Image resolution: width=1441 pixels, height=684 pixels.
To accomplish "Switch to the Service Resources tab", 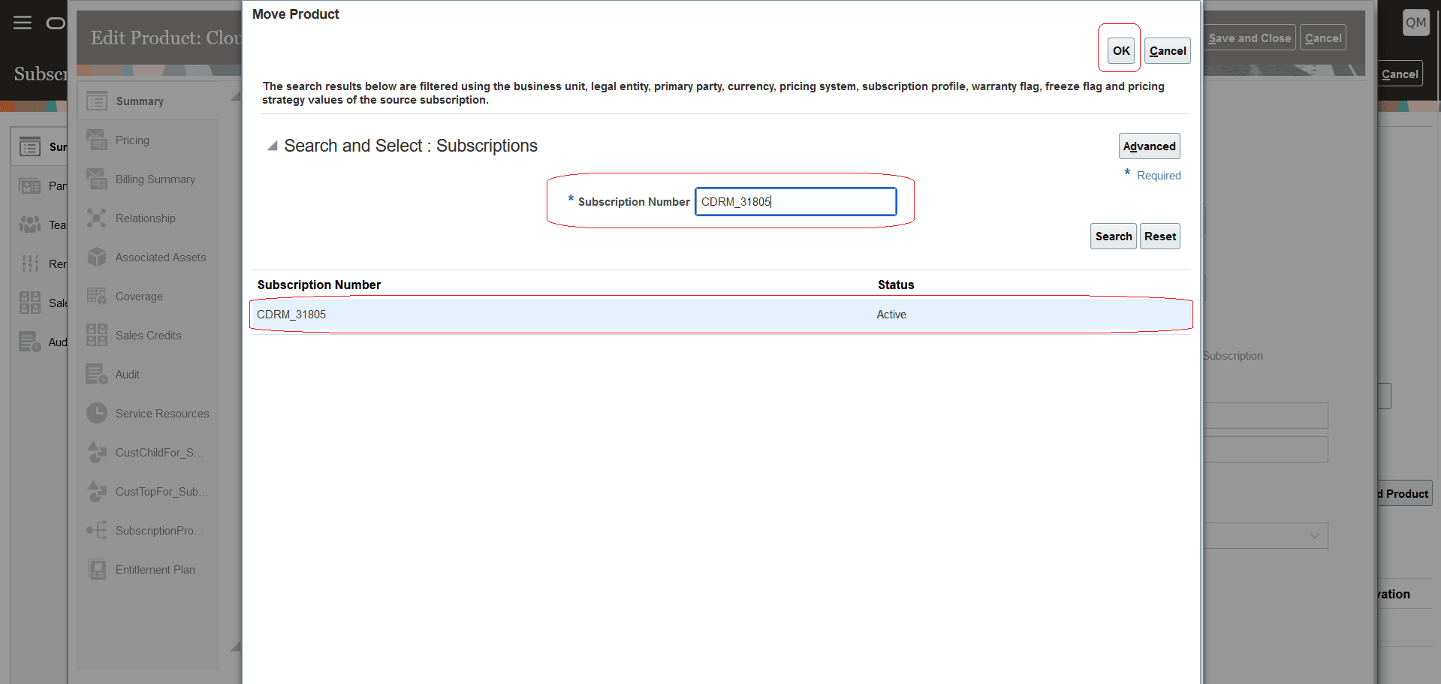I will tap(162, 414).
